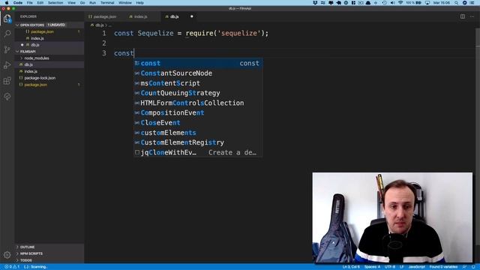Screen dimensions: 480x270
Task: Click the battery icon in menu bar
Action: tap(418, 3)
